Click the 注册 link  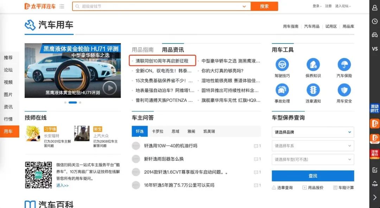pyautogui.click(x=328, y=6)
